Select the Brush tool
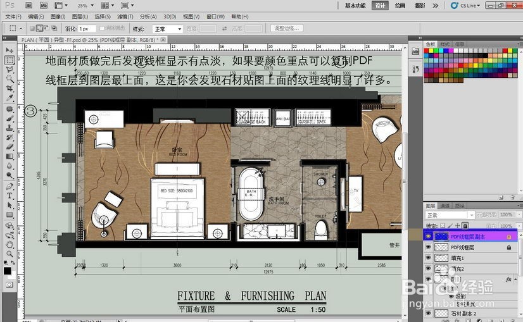The height and width of the screenshot is (322, 523). click(x=9, y=118)
